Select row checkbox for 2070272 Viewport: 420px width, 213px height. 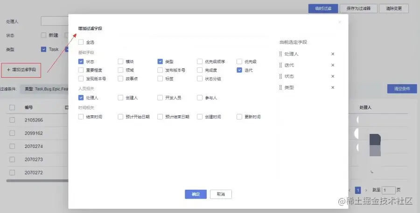12,173
